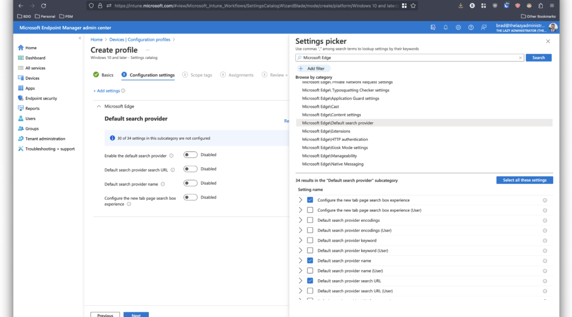Open the Create profile ellipsis menu

148,50
